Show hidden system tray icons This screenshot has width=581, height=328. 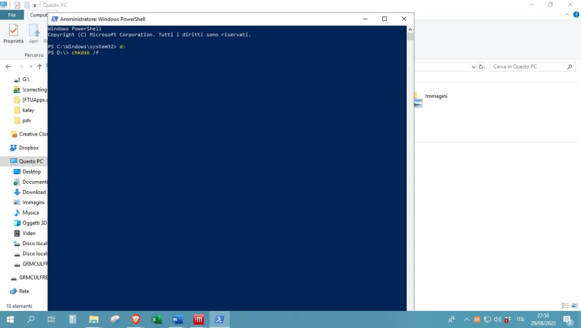pyautogui.click(x=467, y=319)
